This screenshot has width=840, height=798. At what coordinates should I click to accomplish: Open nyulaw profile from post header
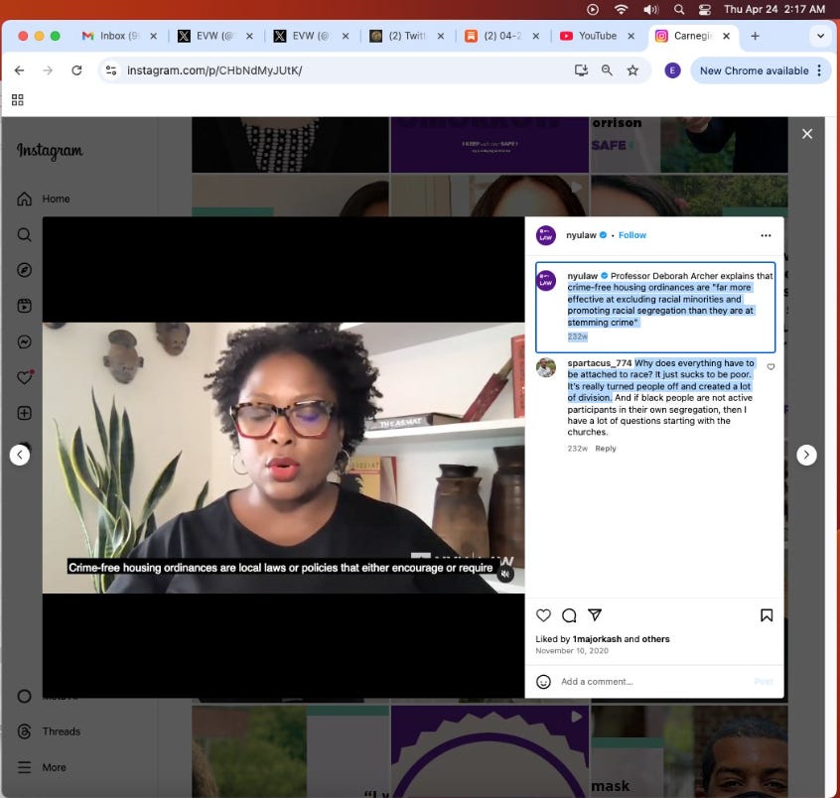click(581, 235)
